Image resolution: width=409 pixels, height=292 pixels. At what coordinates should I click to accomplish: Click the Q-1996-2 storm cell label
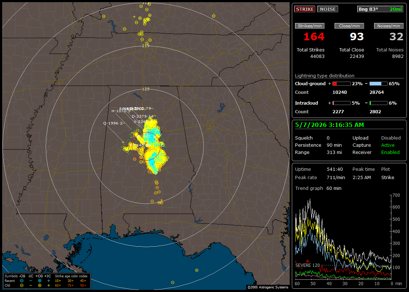click(114, 123)
